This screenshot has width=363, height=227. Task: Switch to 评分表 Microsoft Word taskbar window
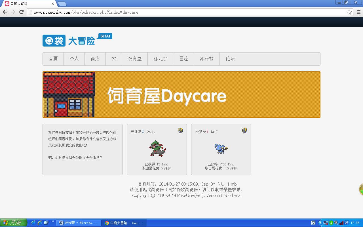[x=79, y=223]
